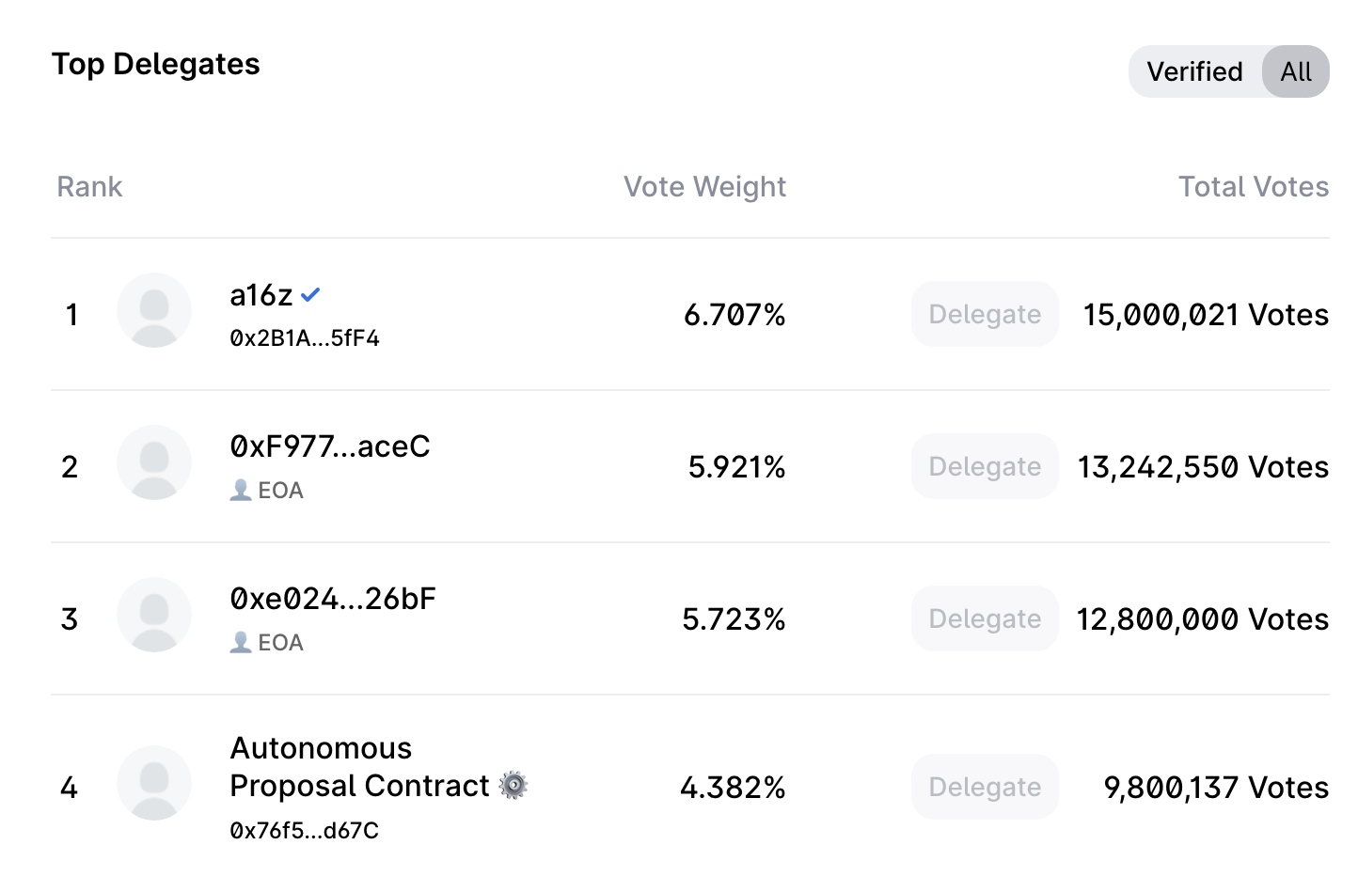Image resolution: width=1358 pixels, height=876 pixels.
Task: Switch filter to Verified delegates
Action: (1194, 71)
